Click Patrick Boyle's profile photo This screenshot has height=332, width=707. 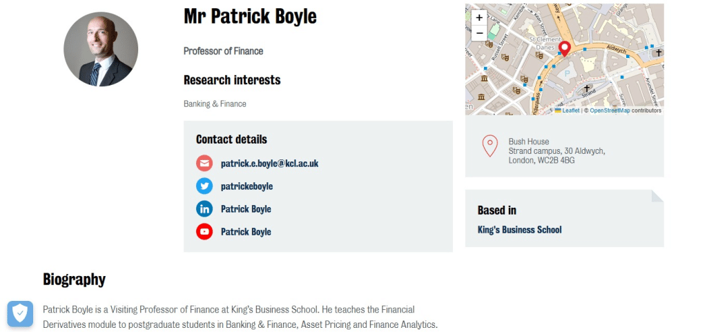pos(101,49)
